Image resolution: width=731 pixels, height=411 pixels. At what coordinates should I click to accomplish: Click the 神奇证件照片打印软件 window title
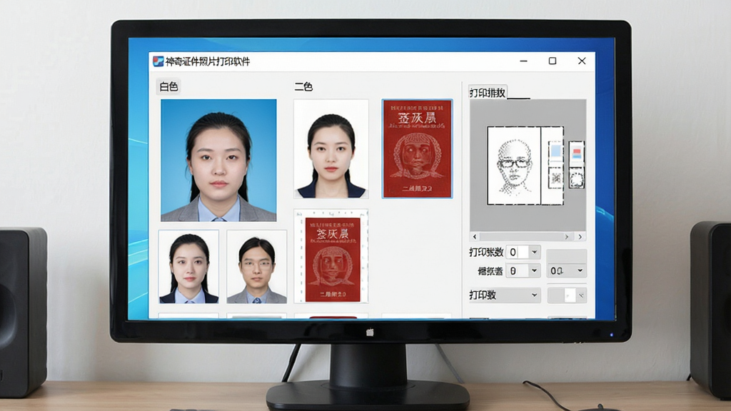tap(208, 61)
